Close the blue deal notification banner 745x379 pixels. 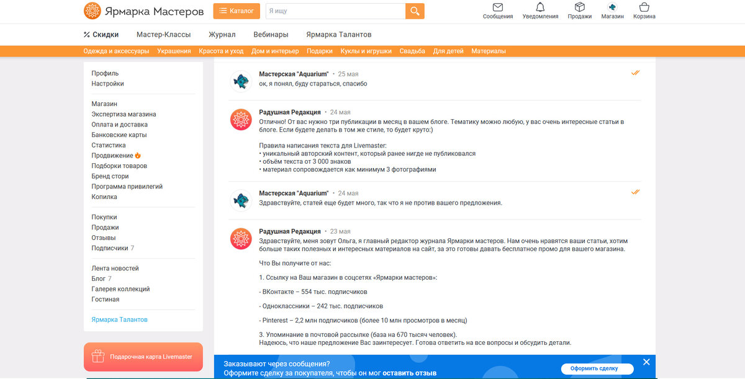(646, 362)
